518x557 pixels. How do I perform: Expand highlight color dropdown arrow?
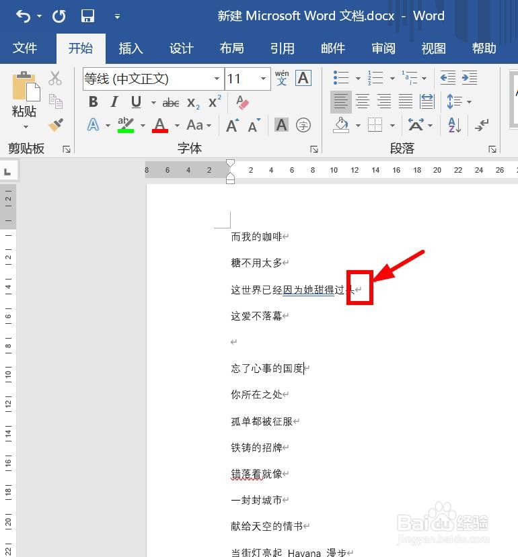tap(143, 126)
